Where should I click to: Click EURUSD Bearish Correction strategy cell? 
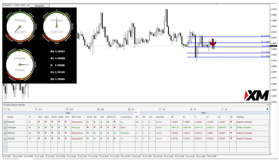click(244, 122)
